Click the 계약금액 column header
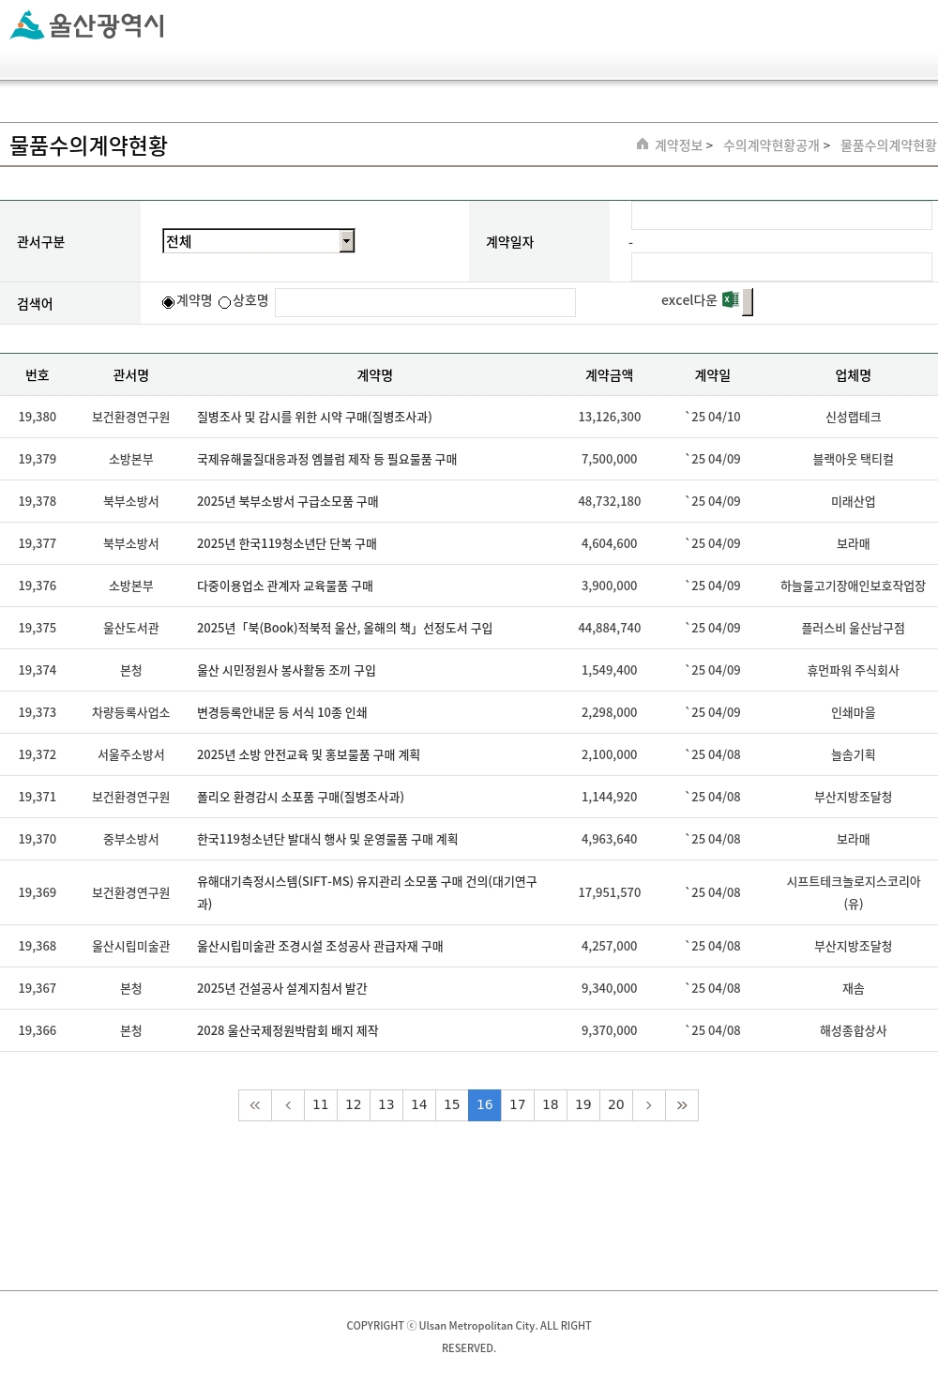938x1385 pixels. (x=610, y=375)
